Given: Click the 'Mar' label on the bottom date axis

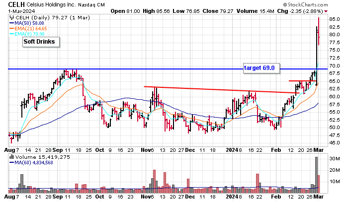Looking at the screenshot, I should point(318,197).
